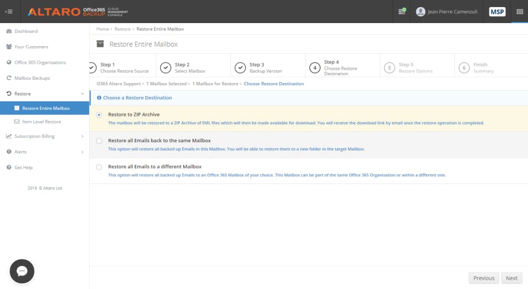
Task: Select Restore to ZIP Archive radio button
Action: point(99,115)
